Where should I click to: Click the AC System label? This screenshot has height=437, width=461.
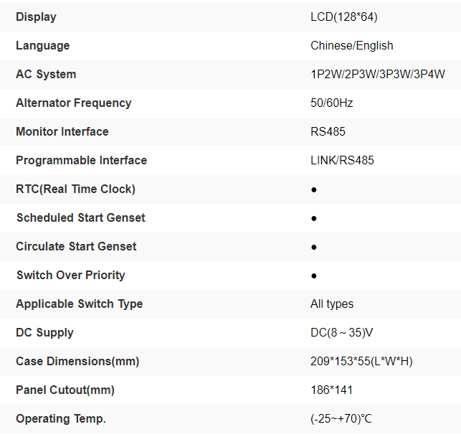click(46, 74)
